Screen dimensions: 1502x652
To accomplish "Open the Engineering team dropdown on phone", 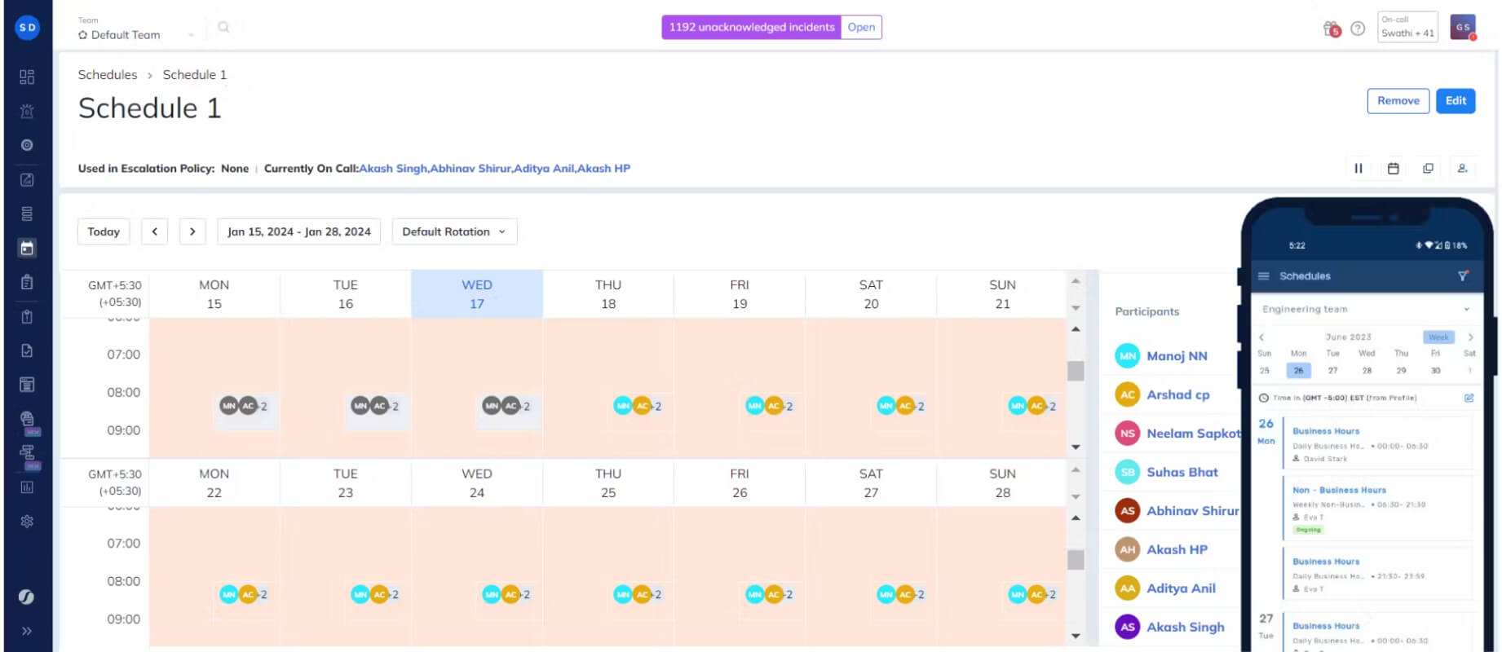I will pyautogui.click(x=1366, y=309).
